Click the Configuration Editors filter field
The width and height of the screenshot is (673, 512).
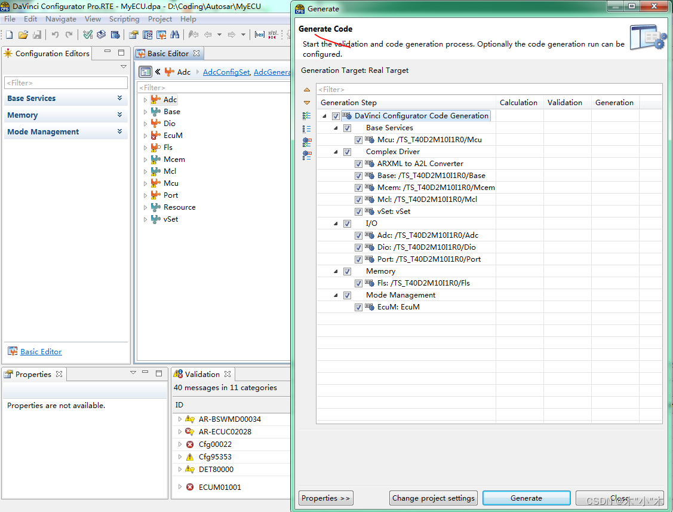pos(66,83)
